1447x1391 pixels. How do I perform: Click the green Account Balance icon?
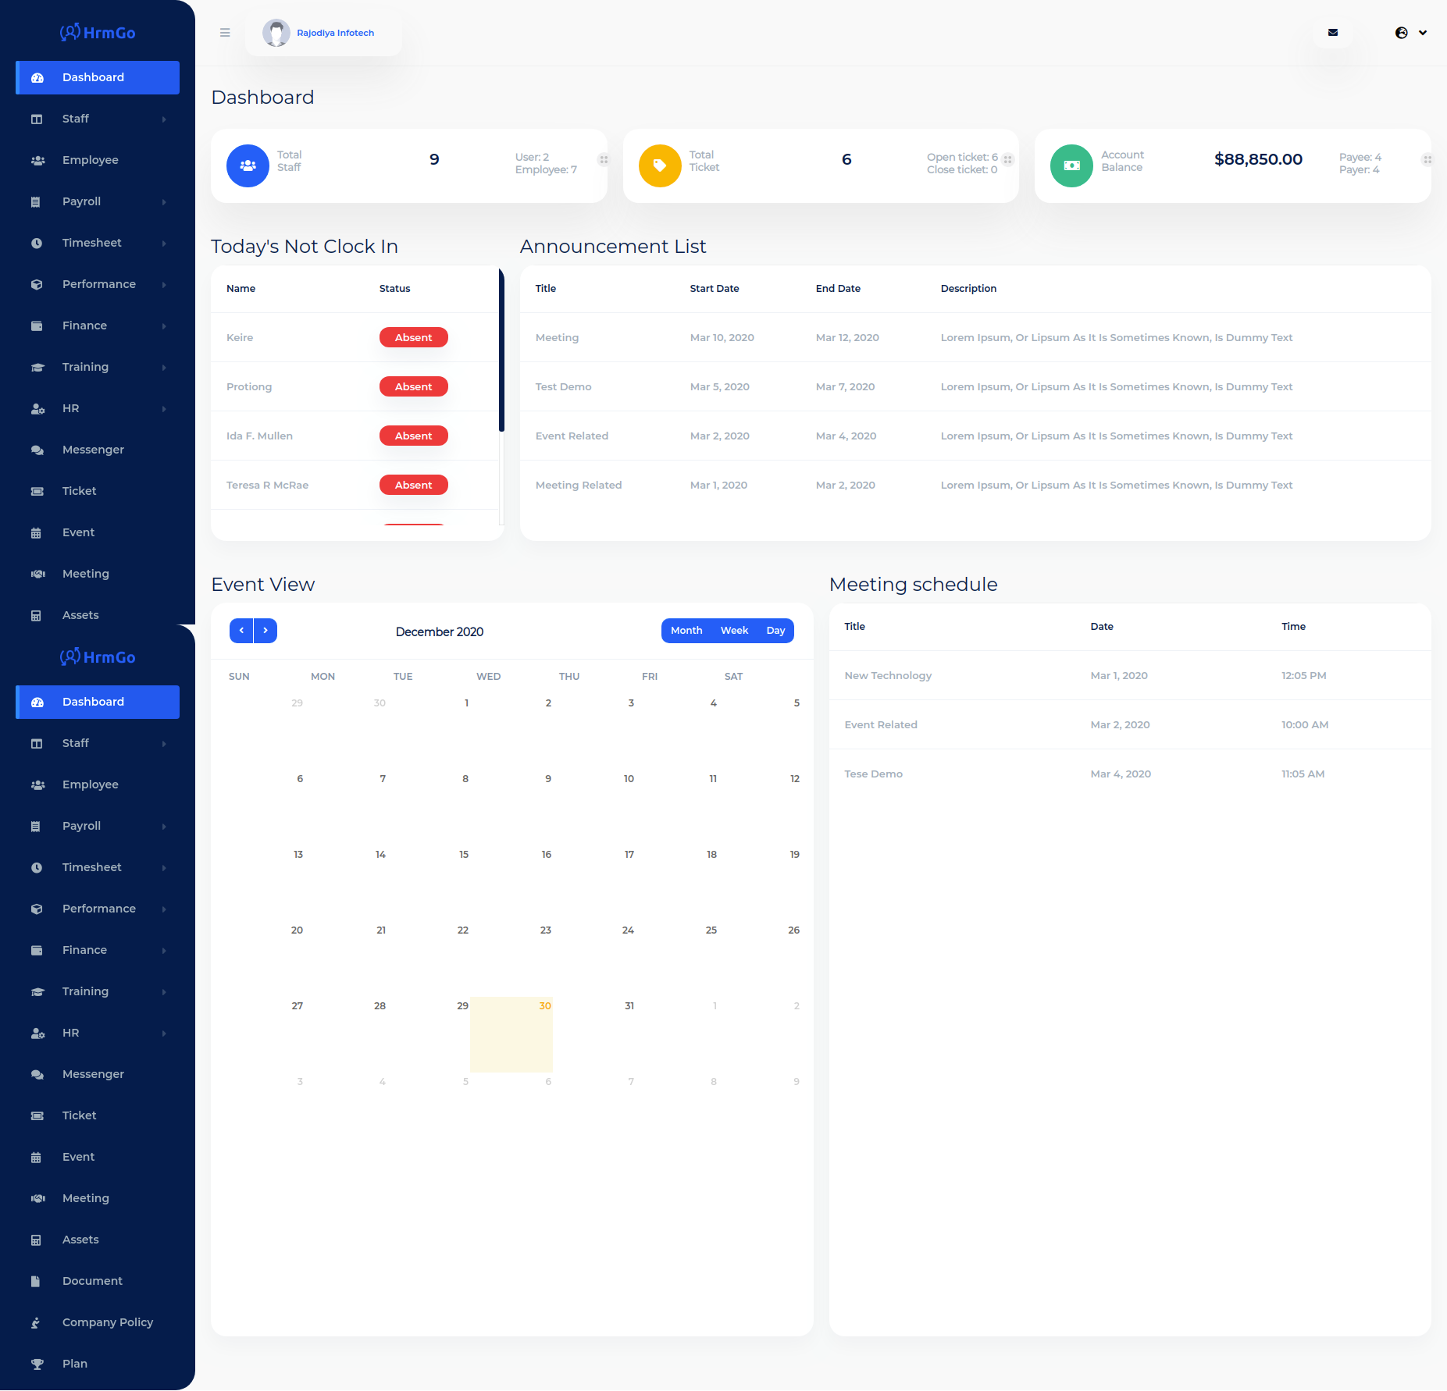[x=1071, y=165]
